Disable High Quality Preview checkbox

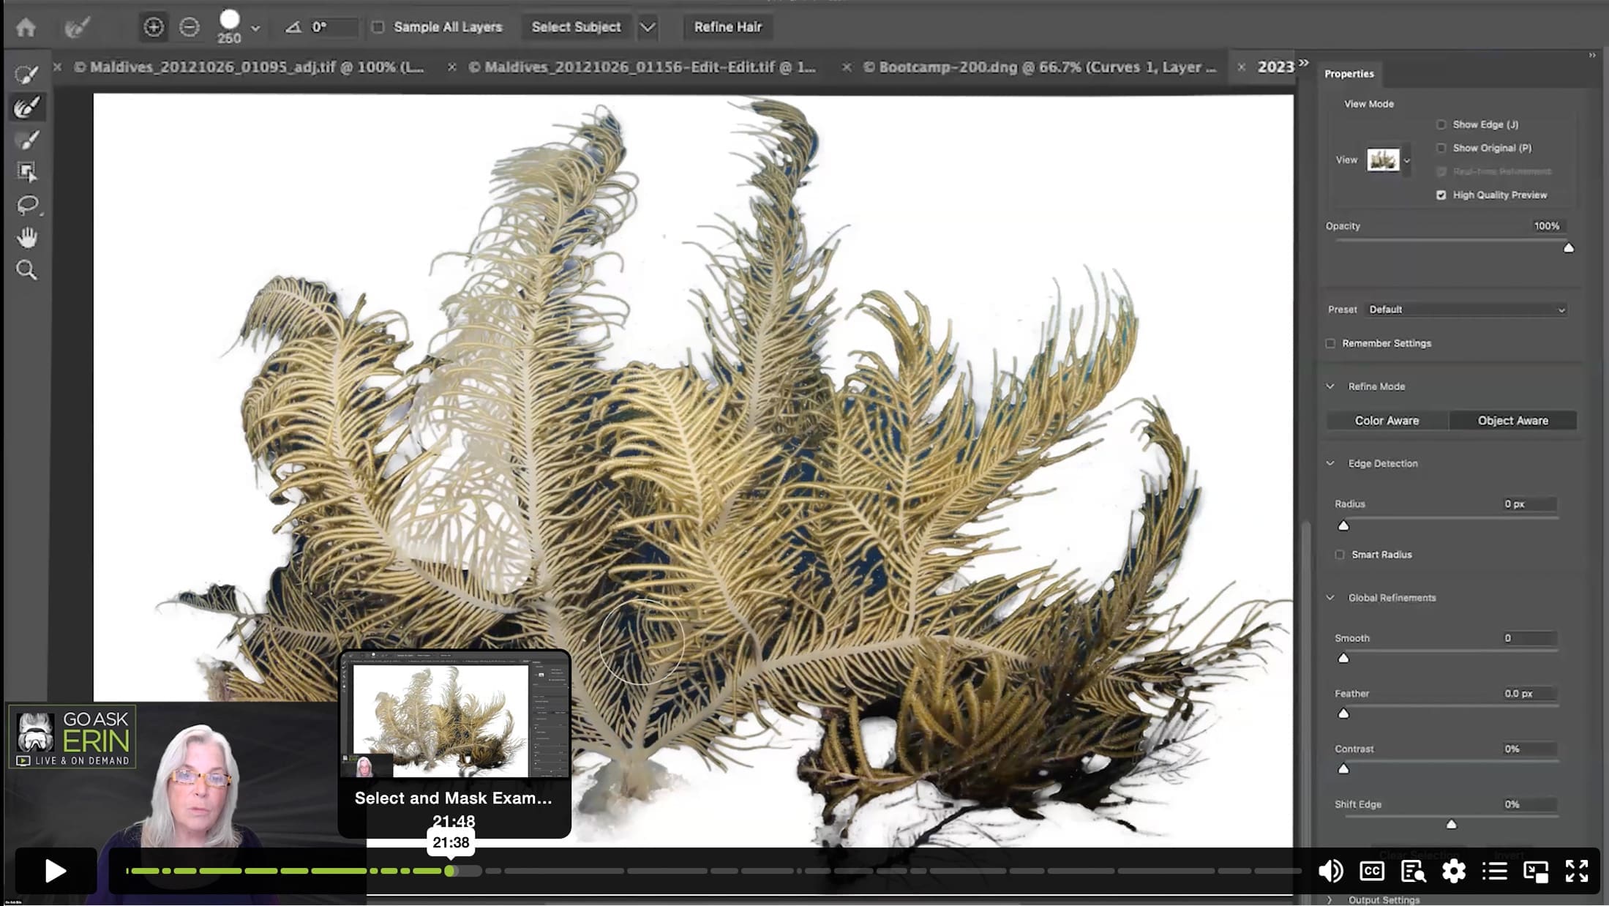[1441, 195]
